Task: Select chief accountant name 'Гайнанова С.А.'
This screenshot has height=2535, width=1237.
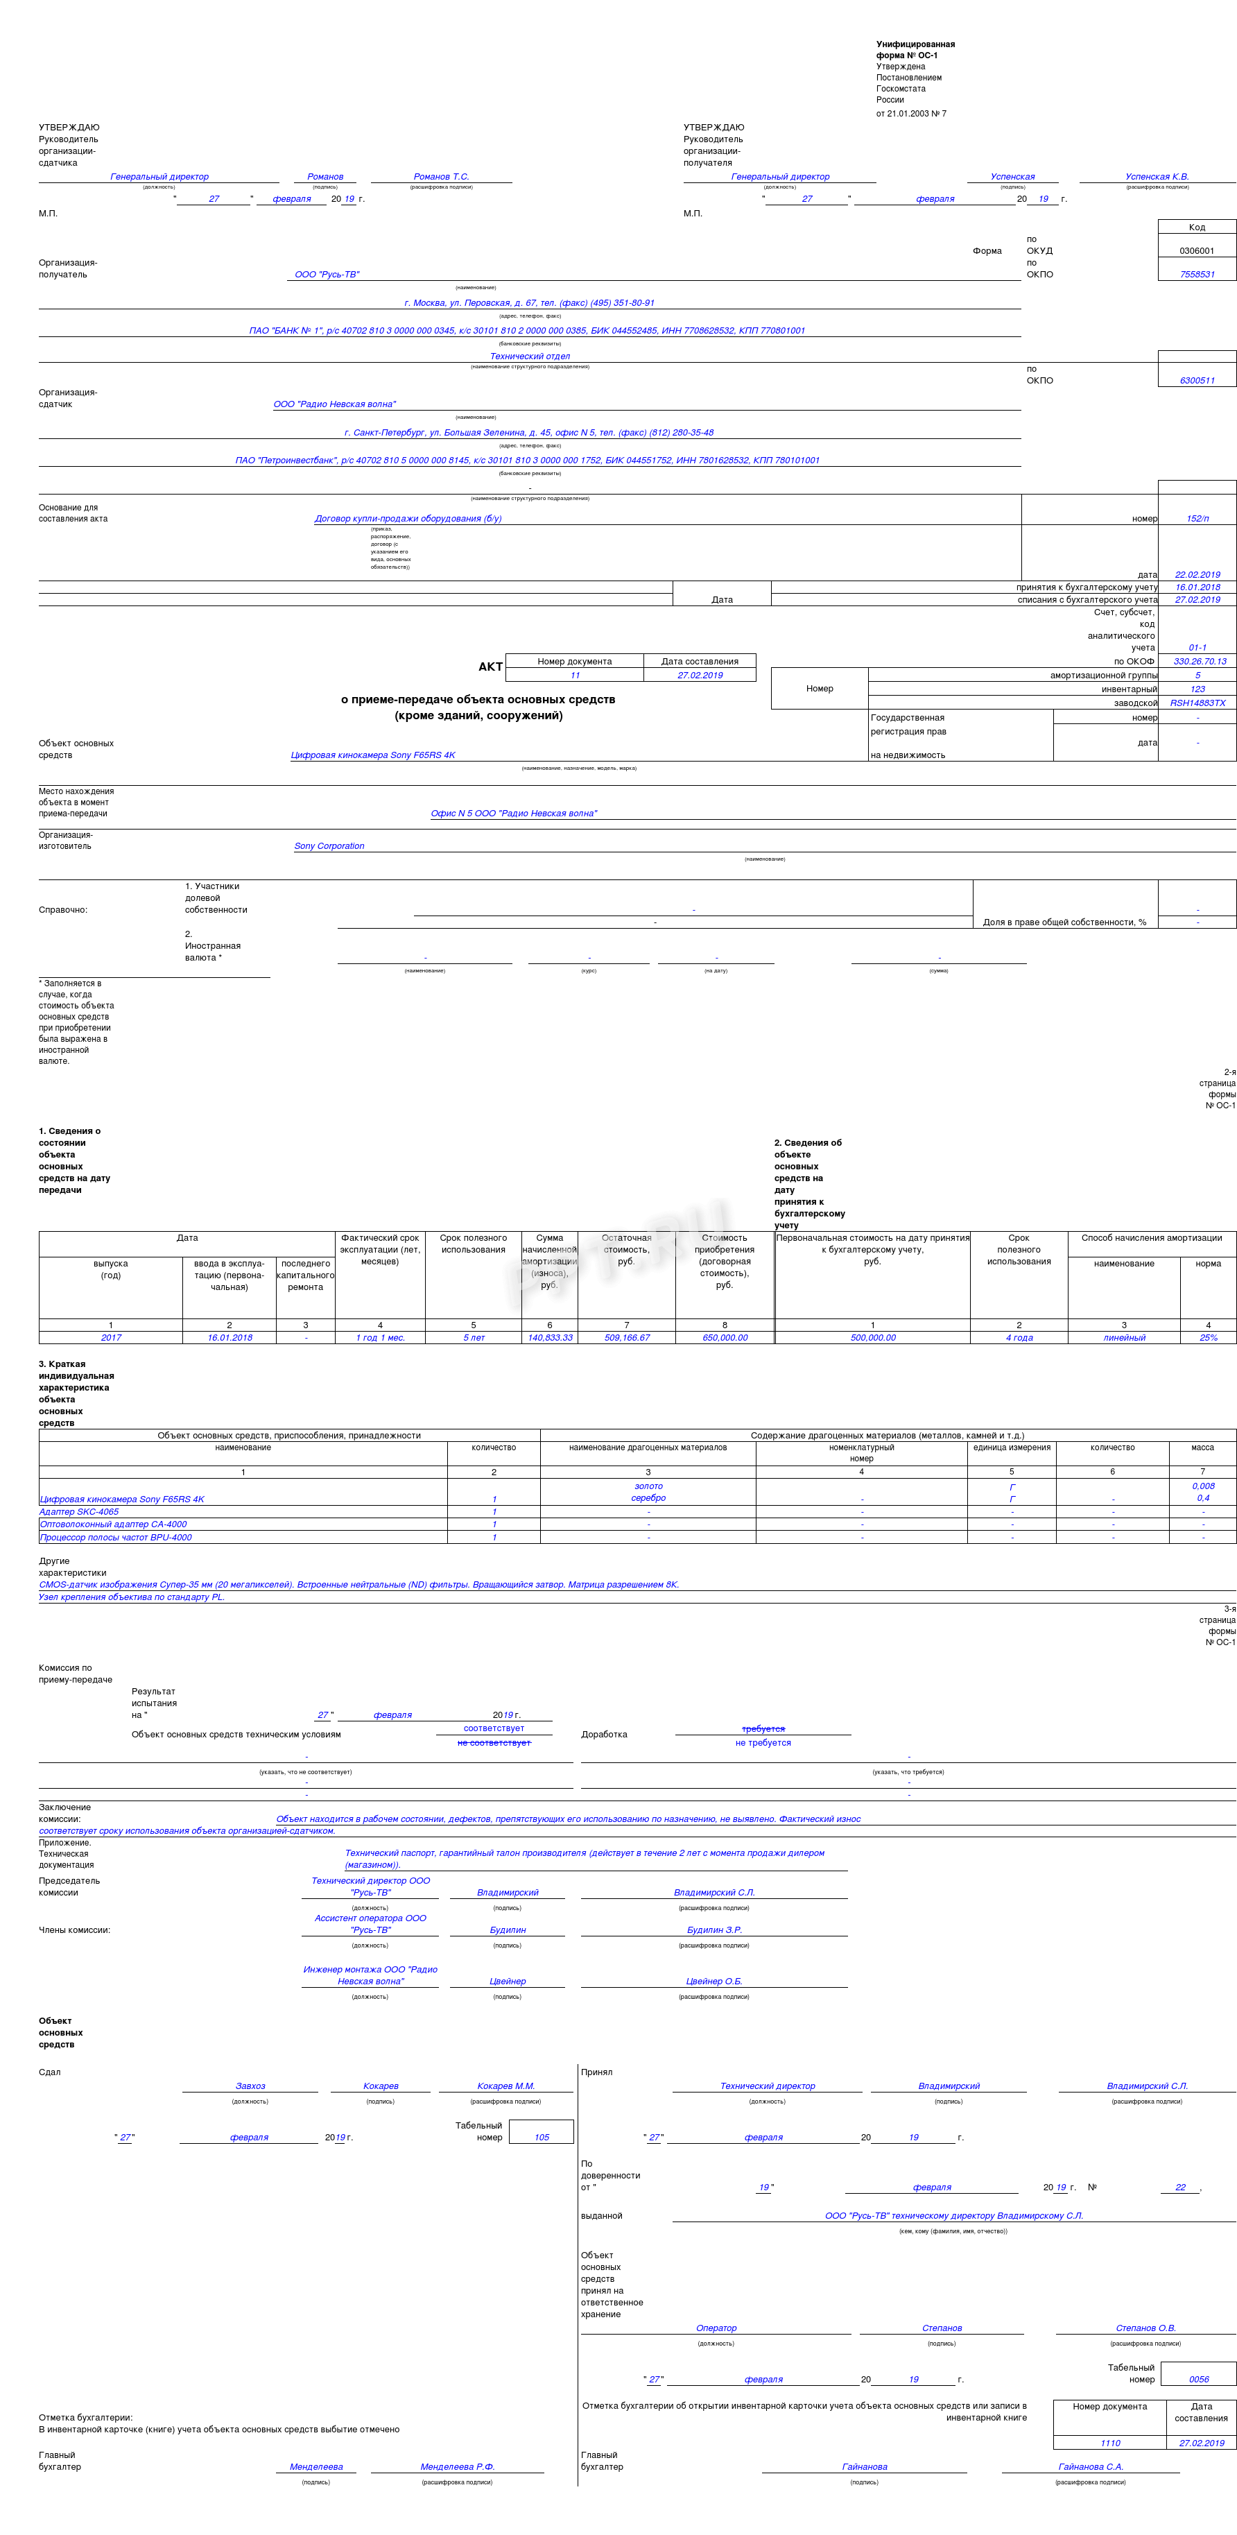Action: pyautogui.click(x=1091, y=2467)
